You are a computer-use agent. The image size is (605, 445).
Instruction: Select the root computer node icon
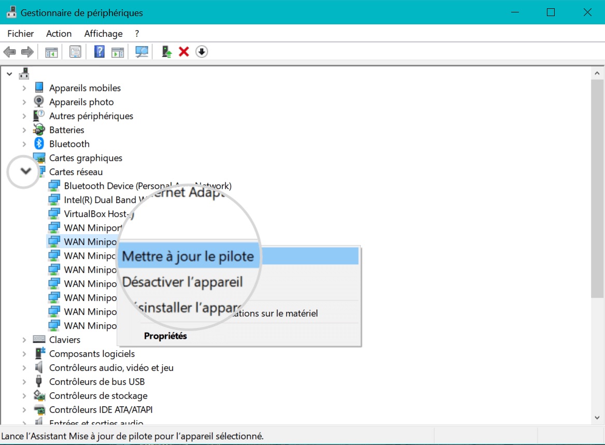(x=24, y=73)
